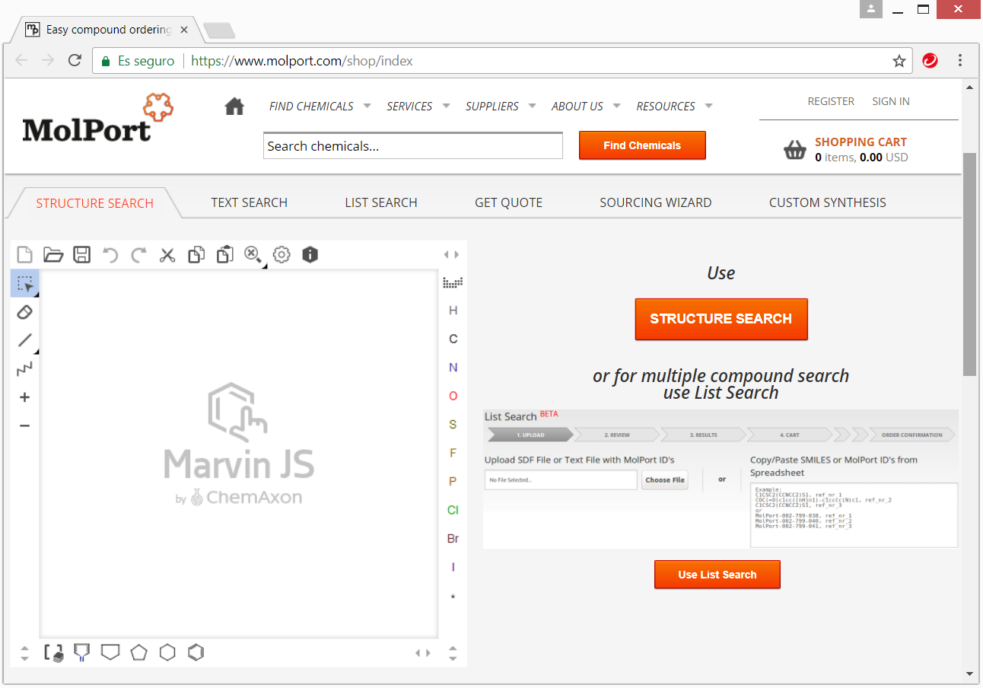Undo the last sketch action

[x=110, y=255]
